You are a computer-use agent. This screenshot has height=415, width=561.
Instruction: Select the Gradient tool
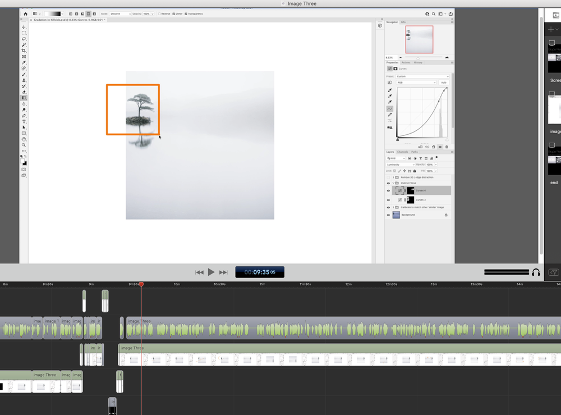pos(24,98)
